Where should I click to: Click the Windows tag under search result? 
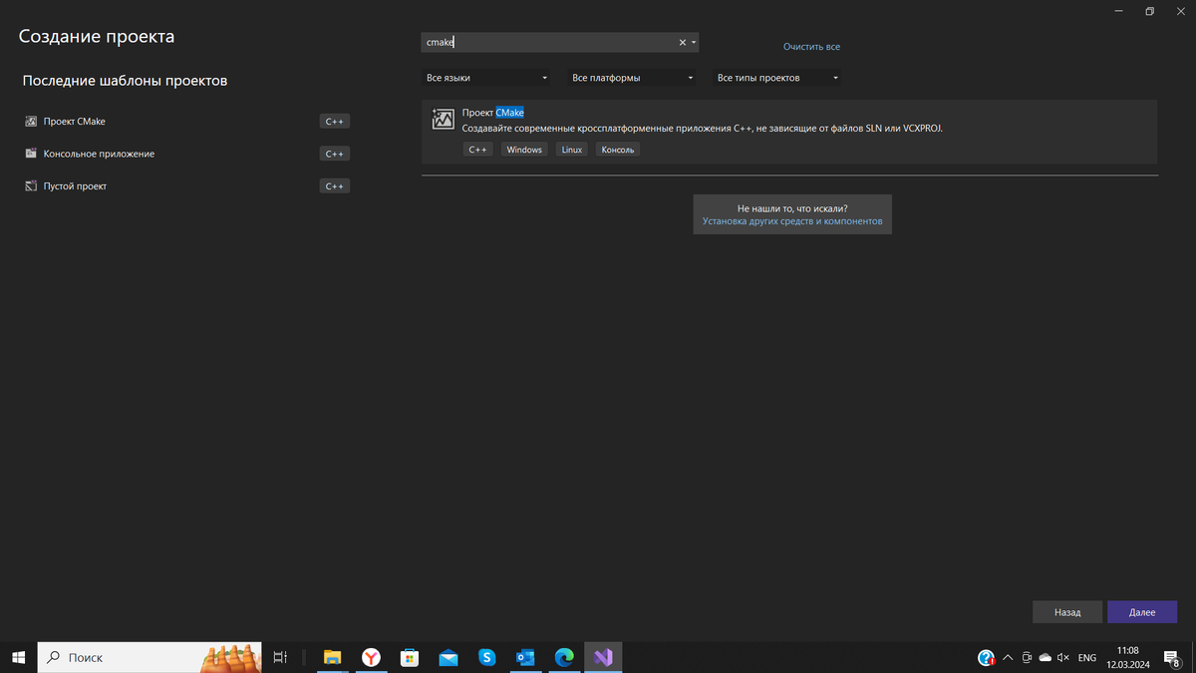tap(523, 150)
